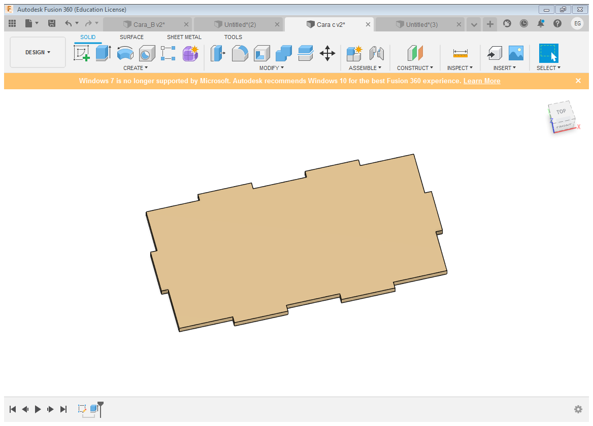Select the Move/Copy tool

(x=327, y=53)
